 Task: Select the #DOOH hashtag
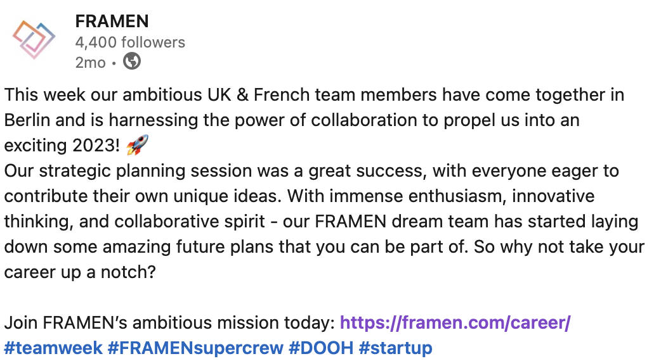321,347
